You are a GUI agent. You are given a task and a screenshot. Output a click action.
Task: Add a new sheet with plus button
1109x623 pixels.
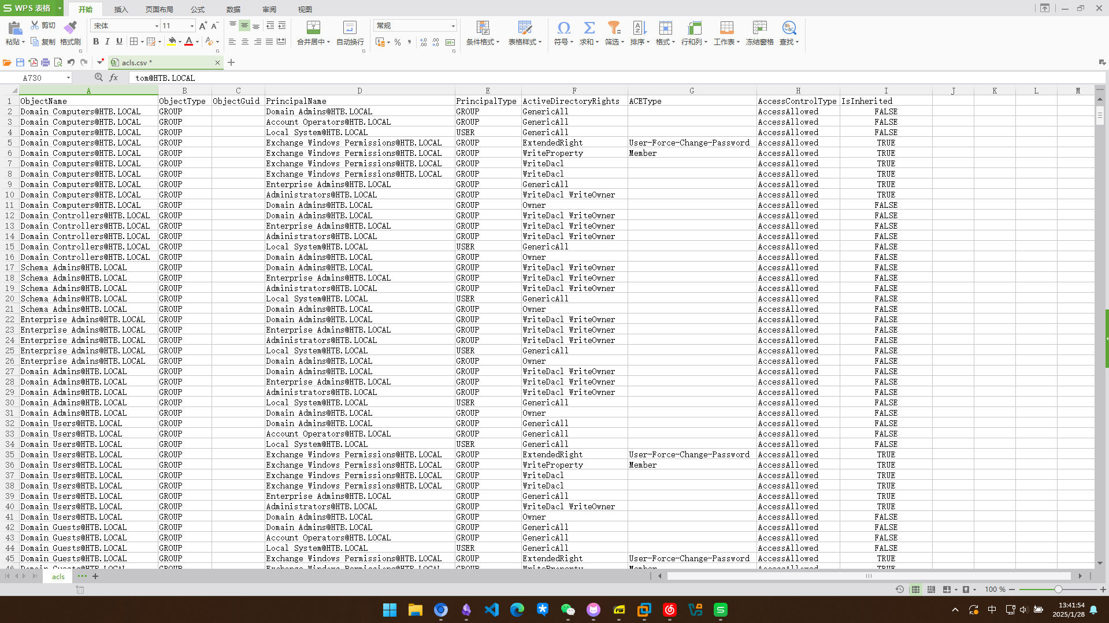[x=95, y=576]
